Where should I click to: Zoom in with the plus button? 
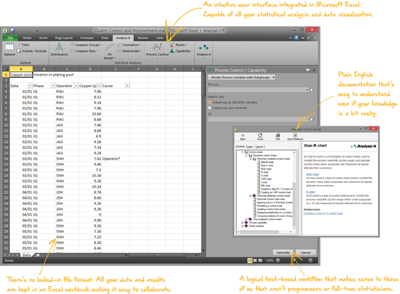[x=311, y=260]
